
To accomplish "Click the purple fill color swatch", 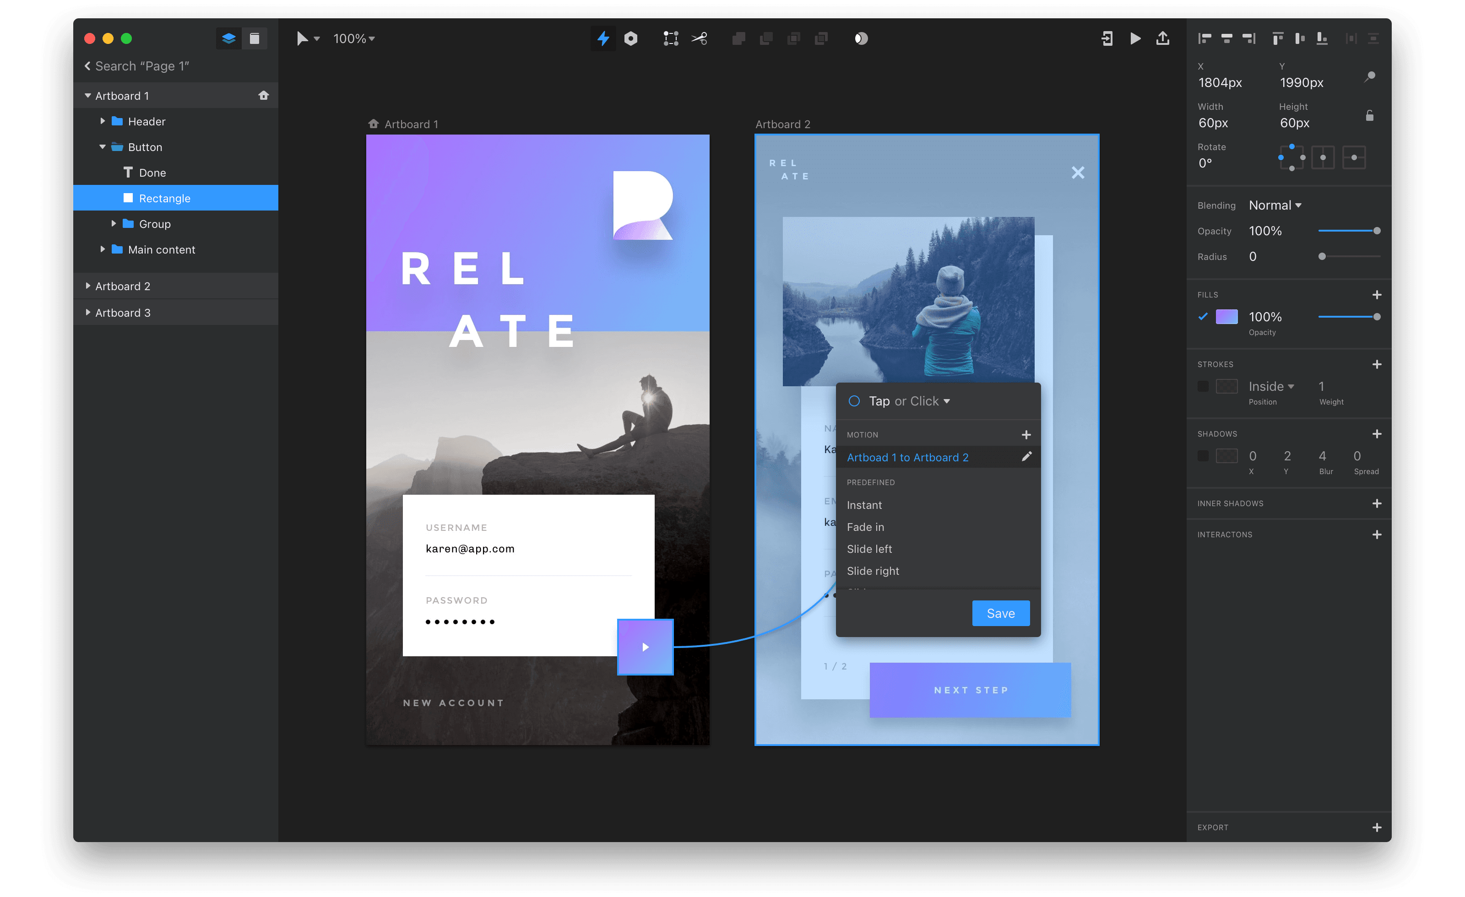I will point(1226,317).
